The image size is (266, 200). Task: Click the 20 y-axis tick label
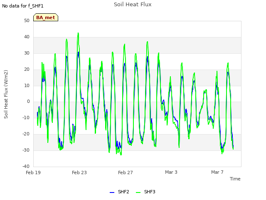tap(27, 69)
